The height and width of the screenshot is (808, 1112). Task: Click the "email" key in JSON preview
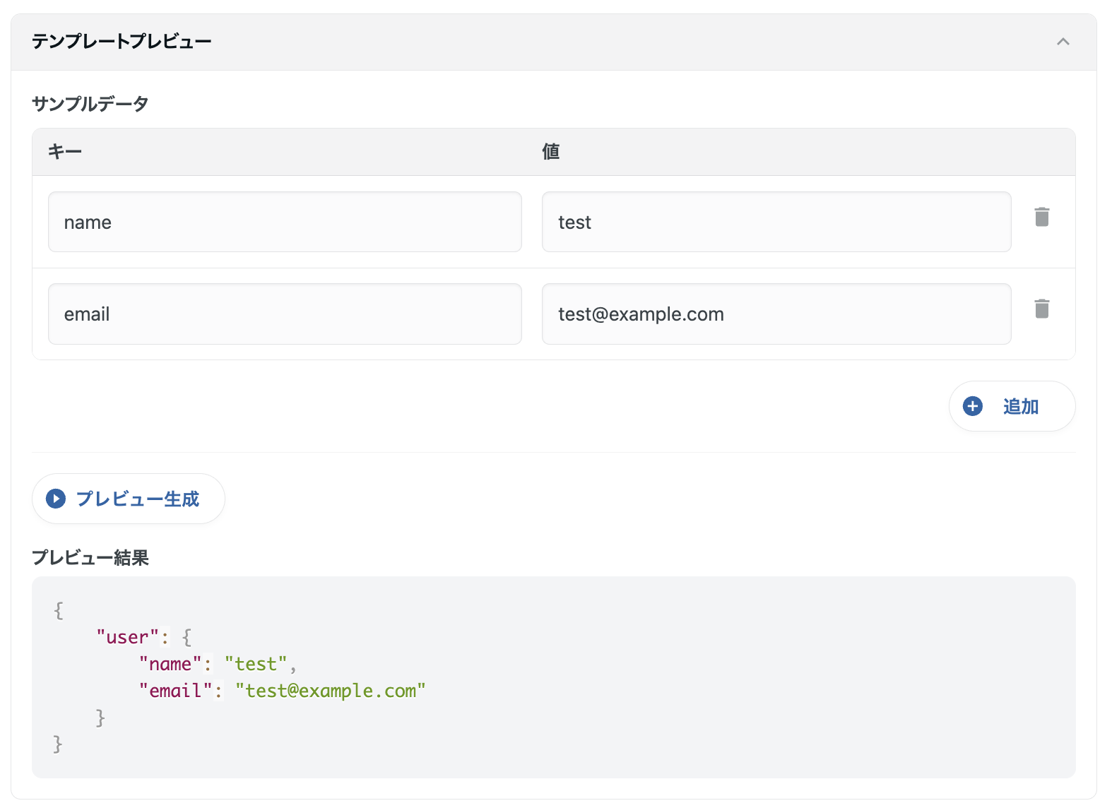click(176, 691)
